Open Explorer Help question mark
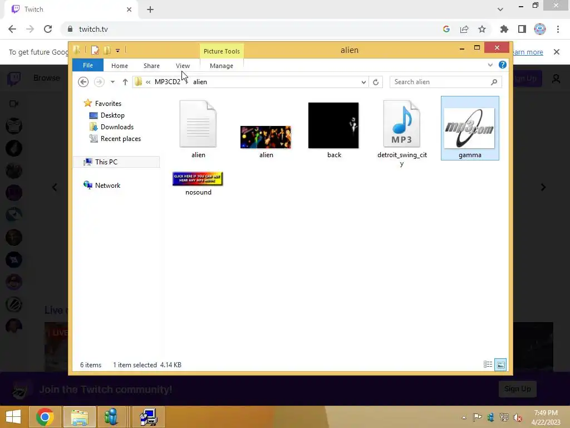570x428 pixels. tap(503, 65)
